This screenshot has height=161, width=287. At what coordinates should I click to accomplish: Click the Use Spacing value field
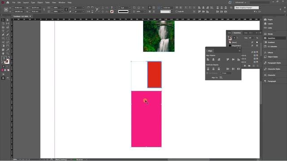pos(226,73)
